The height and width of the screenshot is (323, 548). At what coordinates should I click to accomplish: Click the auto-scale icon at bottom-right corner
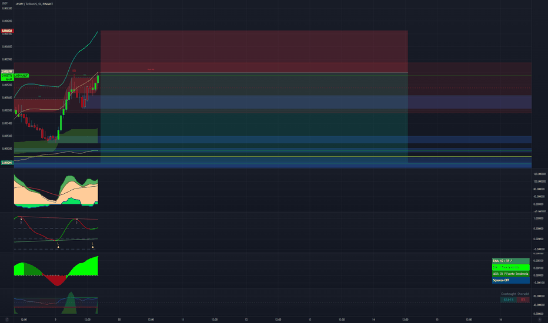[540, 319]
